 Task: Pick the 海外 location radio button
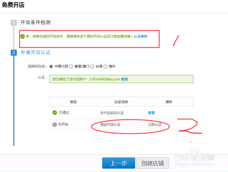[105, 67]
